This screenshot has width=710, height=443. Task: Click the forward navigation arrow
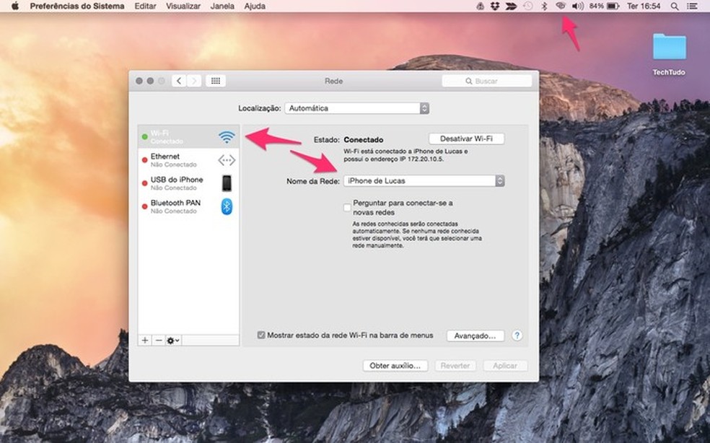point(194,81)
